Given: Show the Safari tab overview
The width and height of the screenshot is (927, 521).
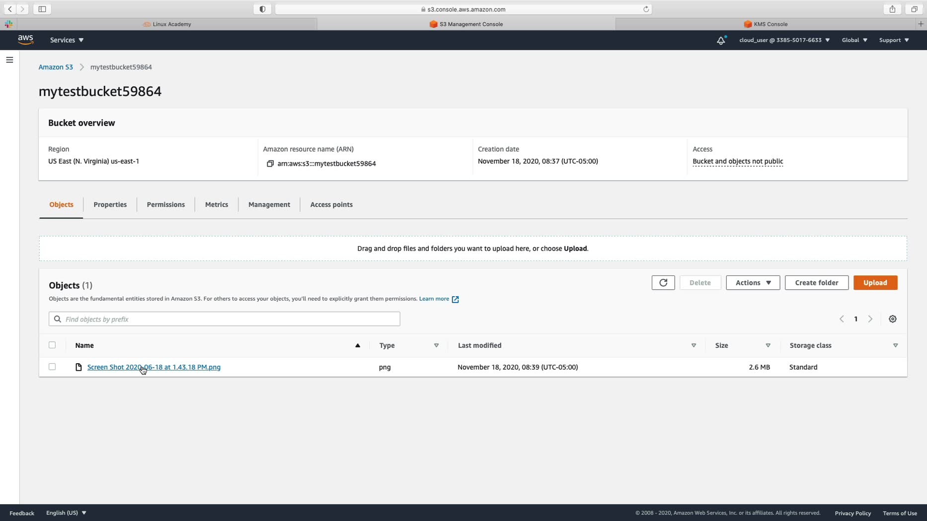Looking at the screenshot, I should click(x=914, y=9).
